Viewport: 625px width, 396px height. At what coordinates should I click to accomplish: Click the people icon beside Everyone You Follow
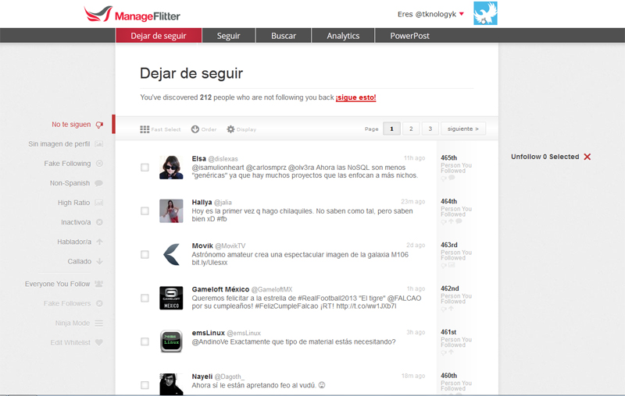tap(99, 284)
